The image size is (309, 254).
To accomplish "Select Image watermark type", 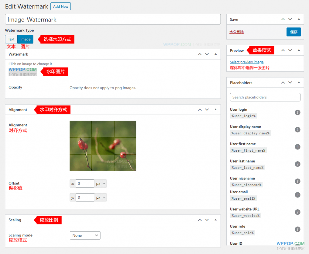I will [x=25, y=39].
